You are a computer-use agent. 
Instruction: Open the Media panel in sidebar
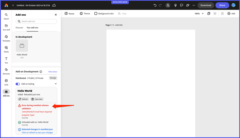pos(6,49)
